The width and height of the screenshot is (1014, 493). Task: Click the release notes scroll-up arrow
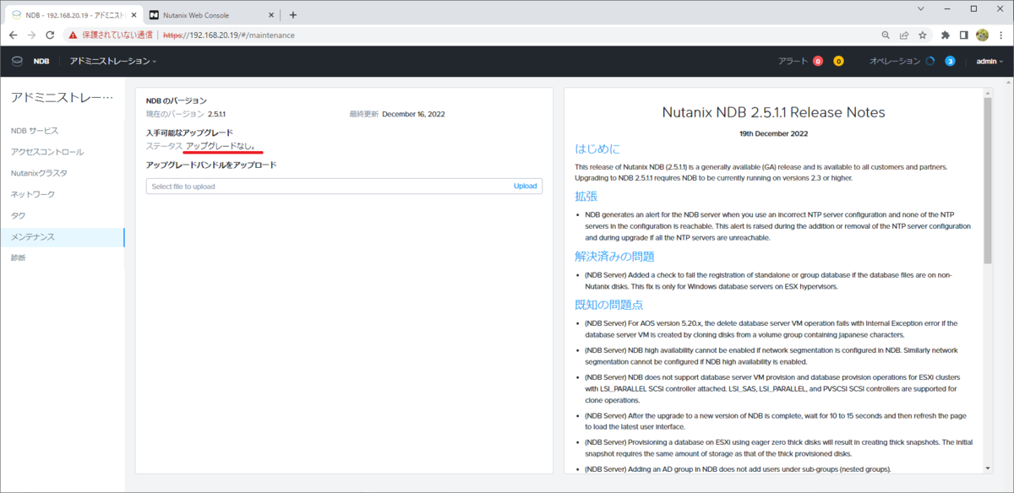click(988, 91)
